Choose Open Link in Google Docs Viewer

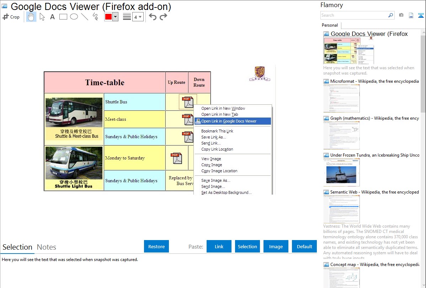[x=233, y=121]
